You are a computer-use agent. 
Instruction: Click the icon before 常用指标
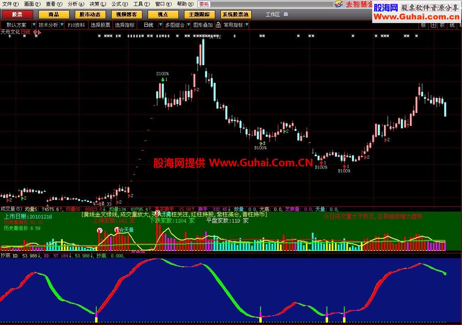click(218, 25)
